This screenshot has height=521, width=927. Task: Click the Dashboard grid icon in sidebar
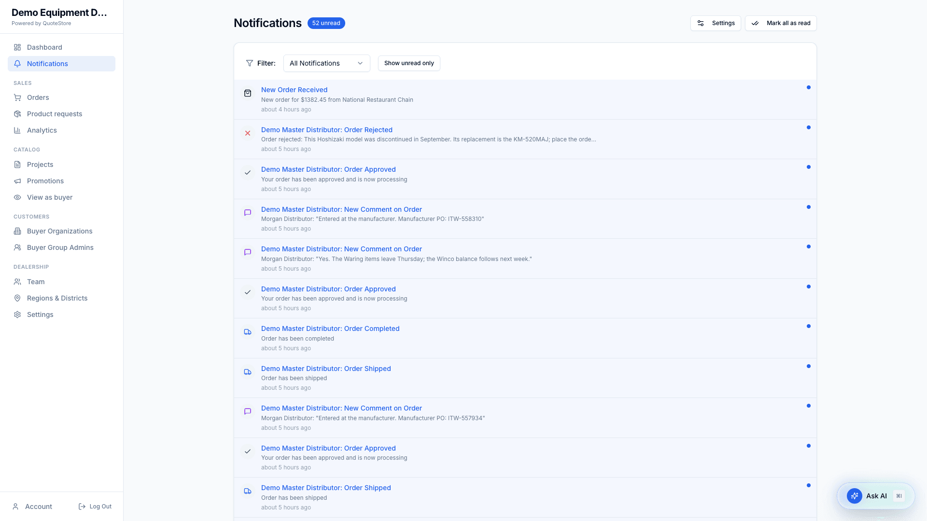[17, 47]
